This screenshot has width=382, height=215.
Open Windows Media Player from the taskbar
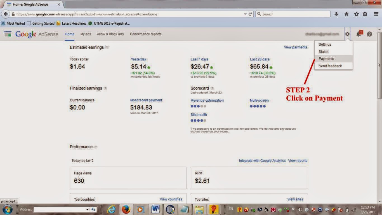[x=140, y=209]
